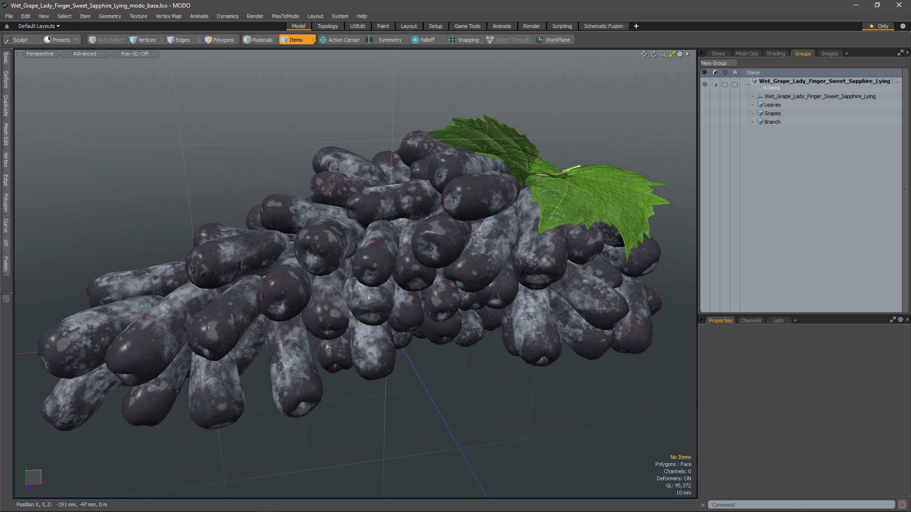The height and width of the screenshot is (512, 911).
Task: Click the render camera column header icon
Action: click(715, 73)
